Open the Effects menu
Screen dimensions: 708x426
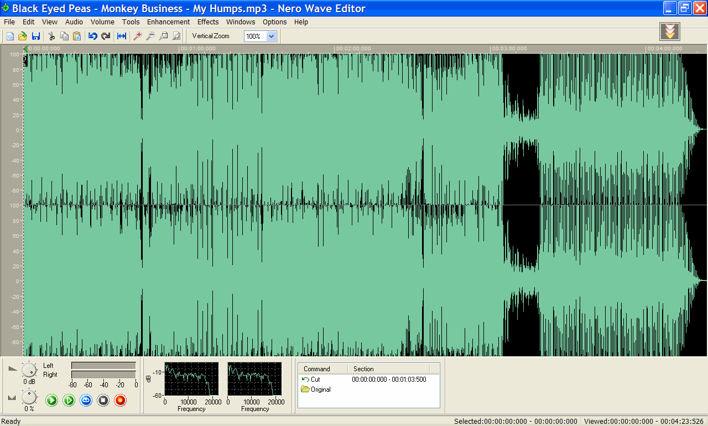208,22
